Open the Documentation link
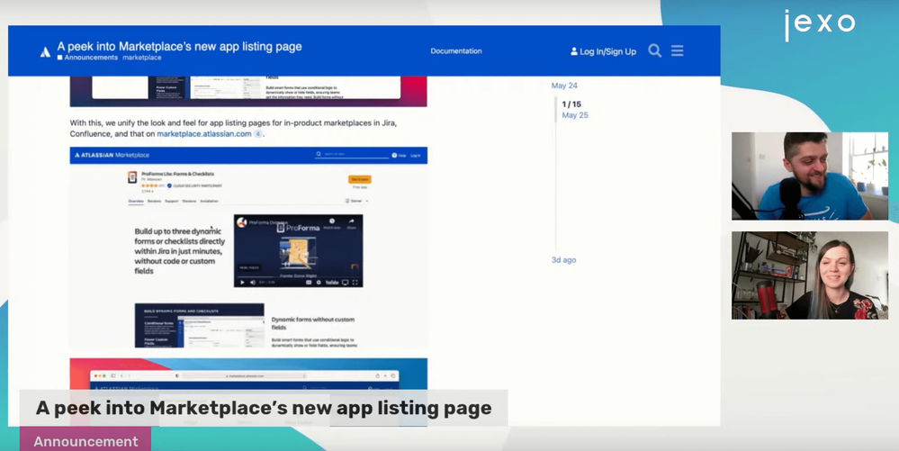The width and height of the screenshot is (899, 451). [x=456, y=51]
